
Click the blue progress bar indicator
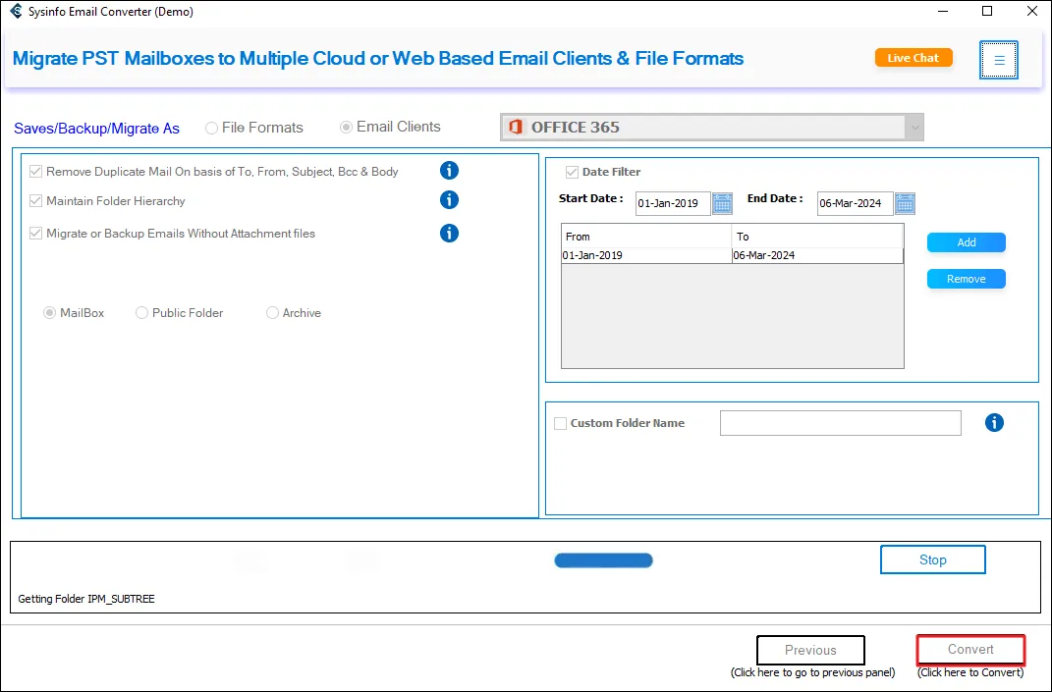(x=603, y=560)
